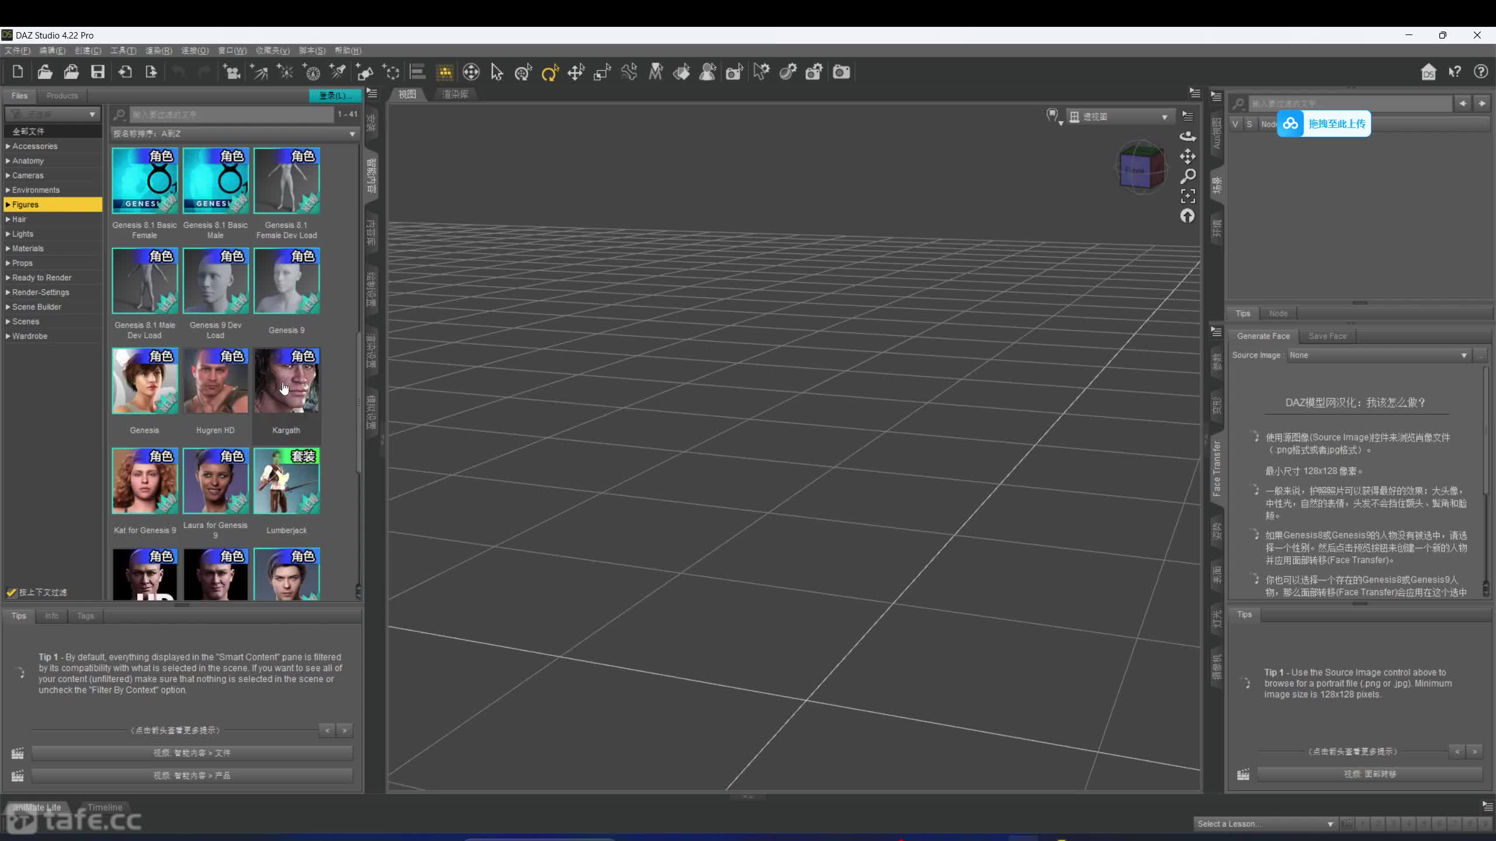Click 视频: 智能内容 > 文件 button

coord(192,753)
